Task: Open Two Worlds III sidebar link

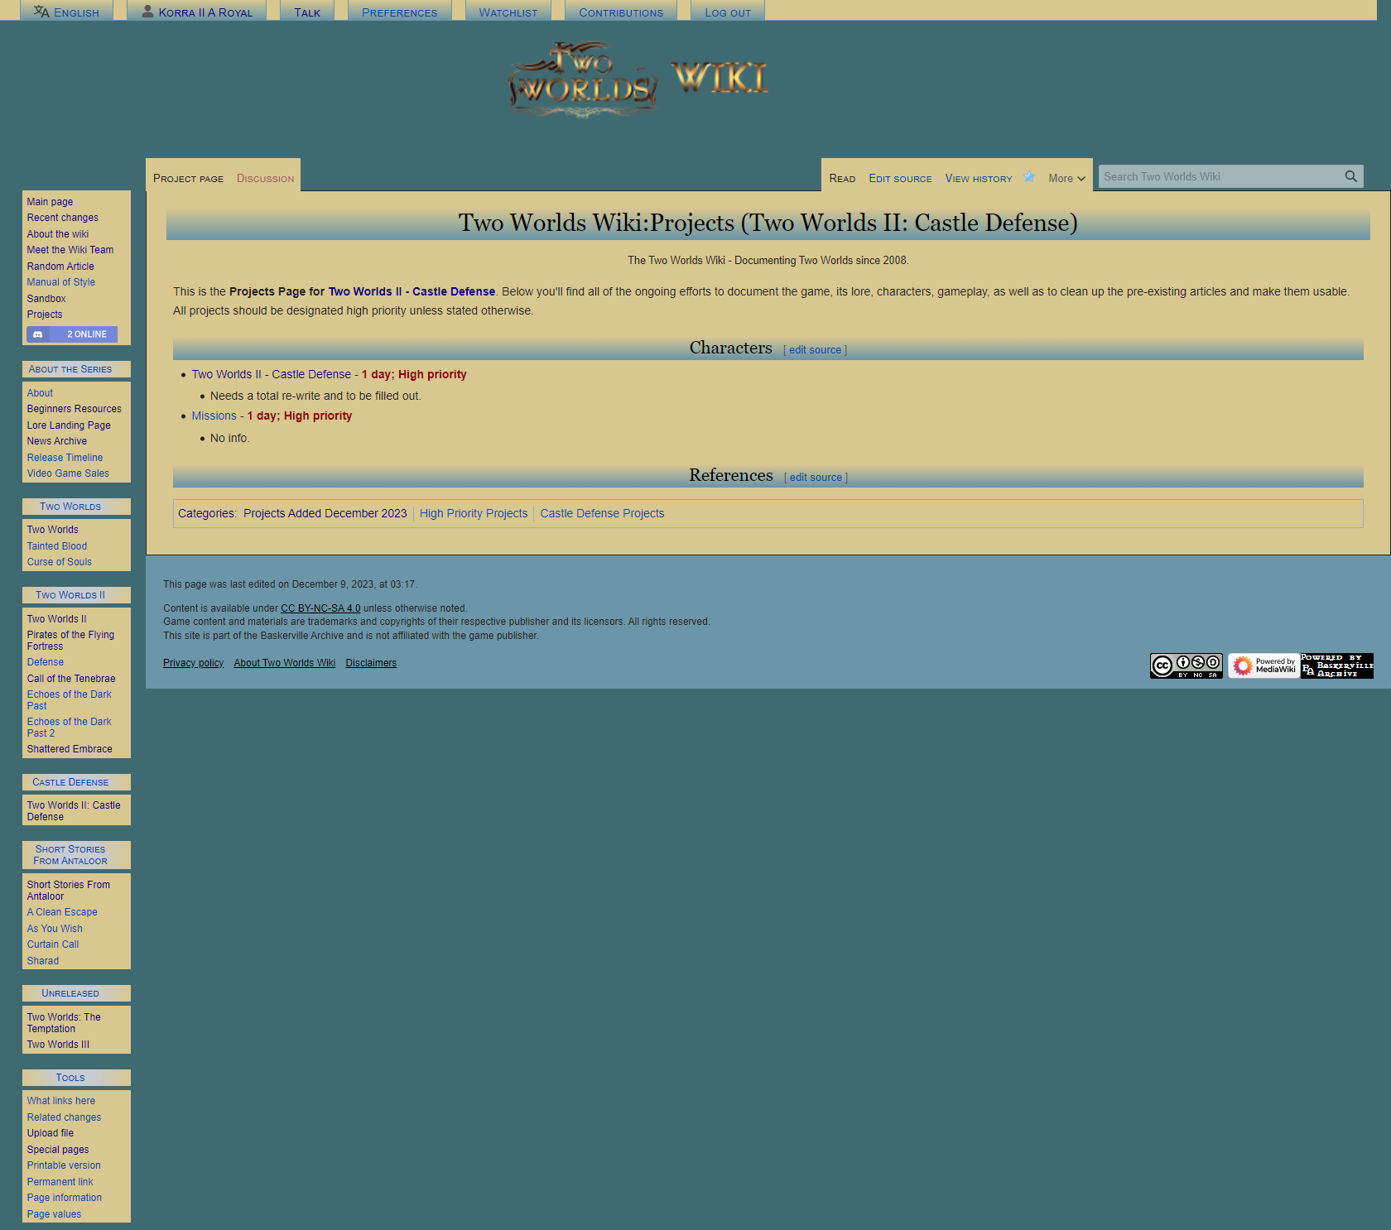Action: click(x=58, y=1045)
